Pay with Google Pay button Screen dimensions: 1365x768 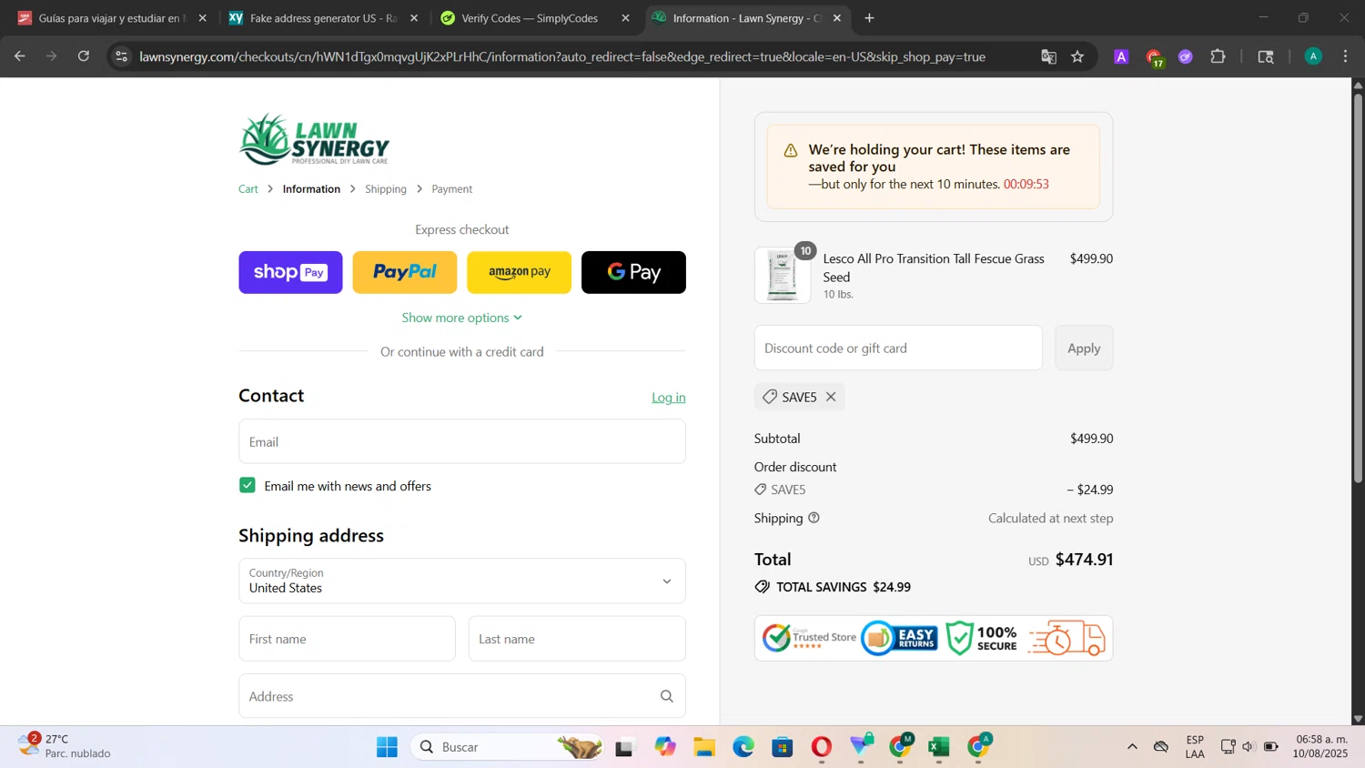[633, 272]
